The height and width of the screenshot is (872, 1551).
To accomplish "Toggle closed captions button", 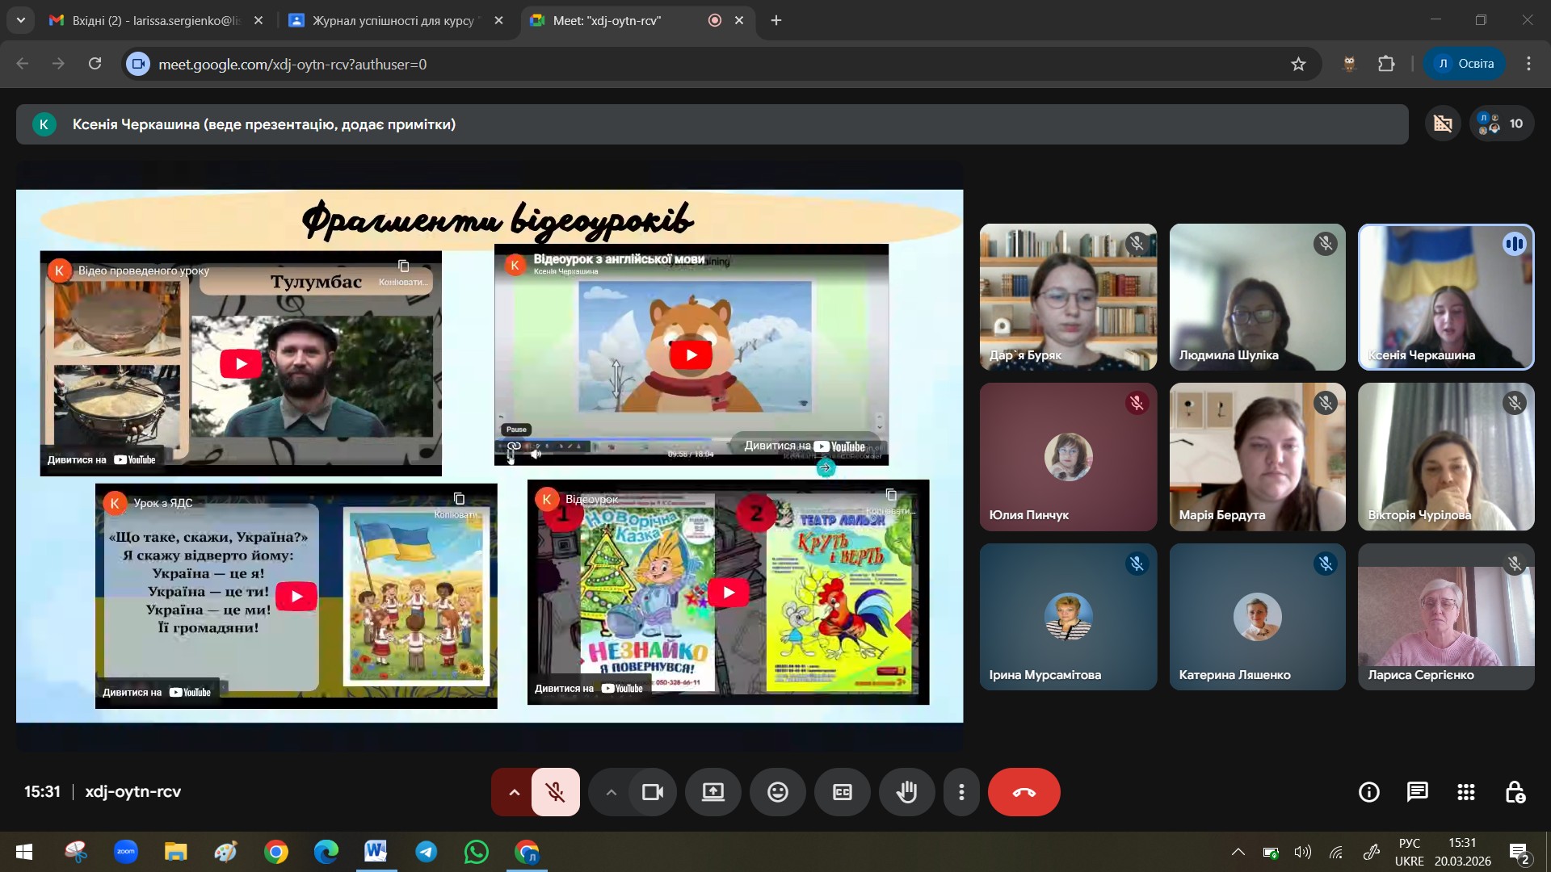I will [x=842, y=792].
